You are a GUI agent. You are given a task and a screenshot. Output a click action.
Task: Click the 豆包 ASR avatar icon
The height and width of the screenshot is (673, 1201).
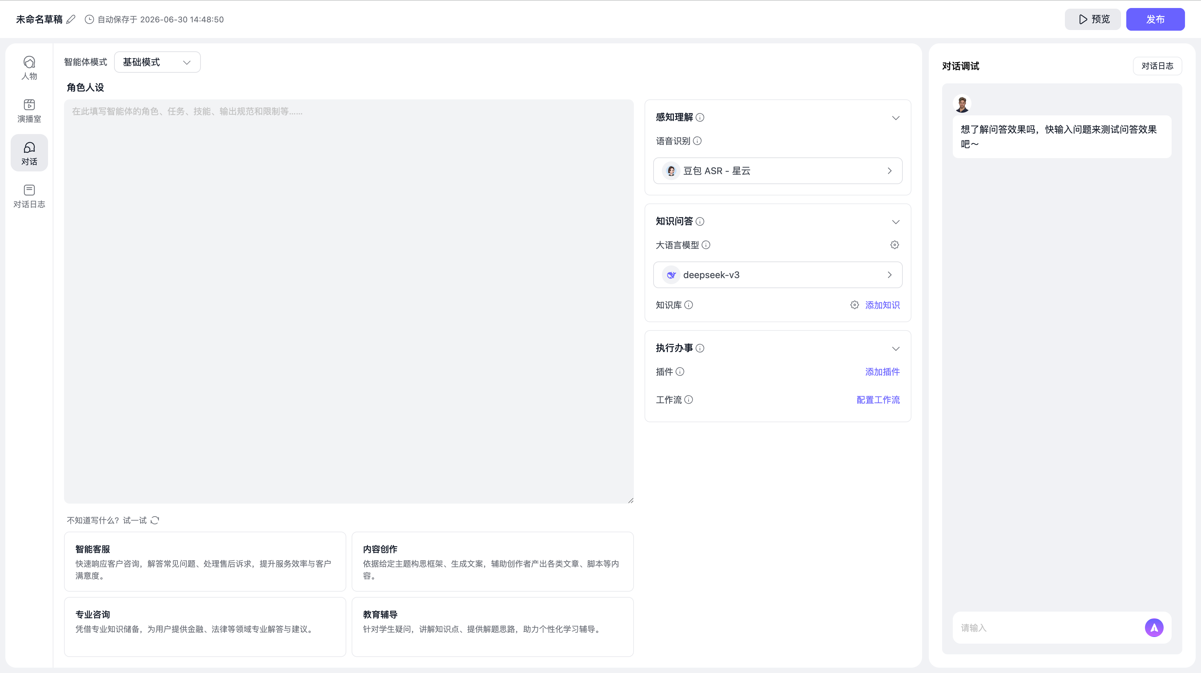(x=671, y=170)
